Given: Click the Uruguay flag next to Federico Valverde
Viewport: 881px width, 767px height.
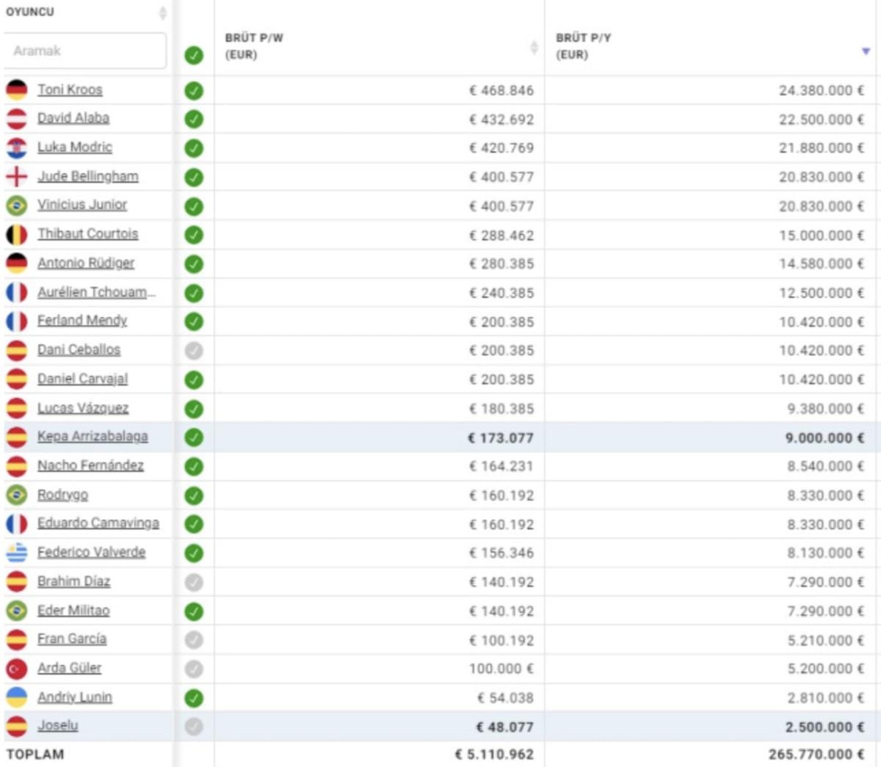Looking at the screenshot, I should [16, 553].
